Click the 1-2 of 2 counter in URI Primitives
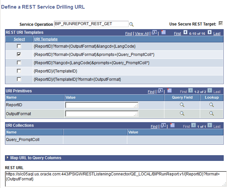The height and width of the screenshot is (188, 230). (x=200, y=92)
